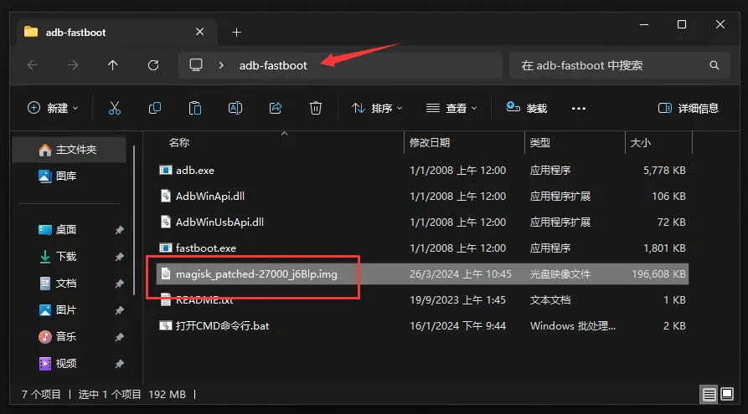Click the Cut scissors icon

[x=115, y=108]
